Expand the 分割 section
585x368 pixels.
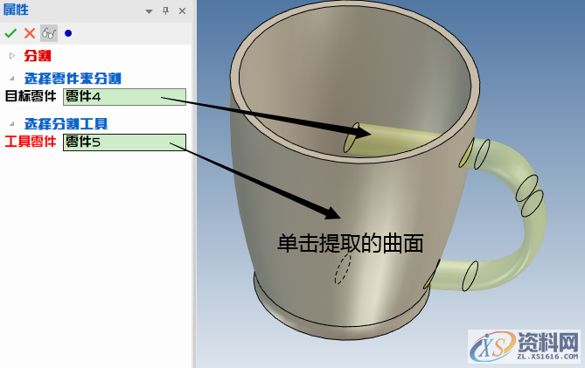point(12,56)
